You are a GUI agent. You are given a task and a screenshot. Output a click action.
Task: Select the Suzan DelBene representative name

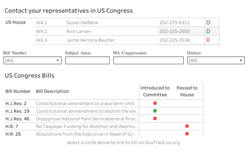tap(82, 23)
